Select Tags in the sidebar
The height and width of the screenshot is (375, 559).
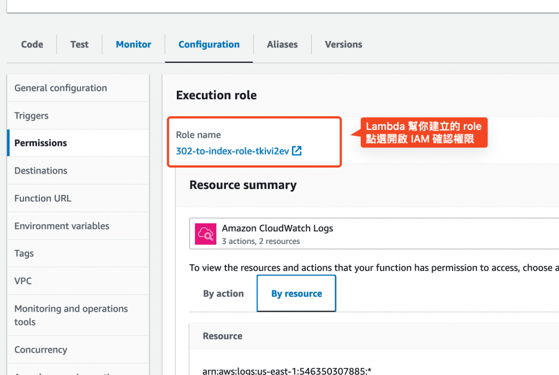[x=24, y=253]
